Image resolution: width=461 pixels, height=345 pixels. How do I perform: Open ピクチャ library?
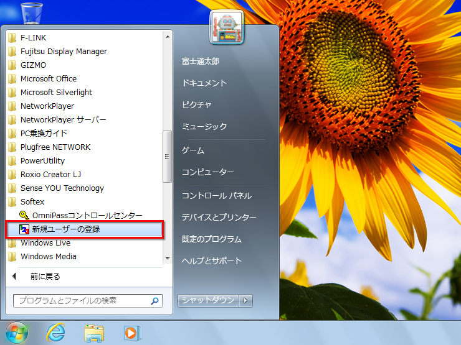(x=197, y=104)
